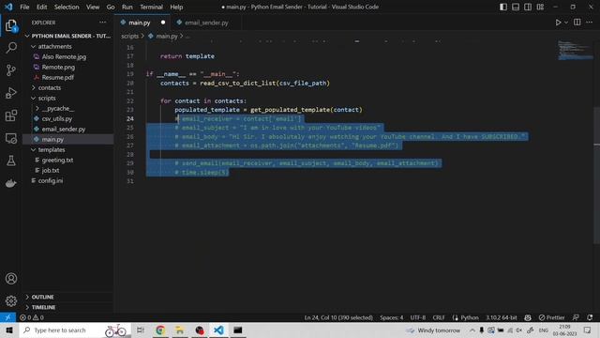Switch to the email_sender.py editor tab

point(206,23)
